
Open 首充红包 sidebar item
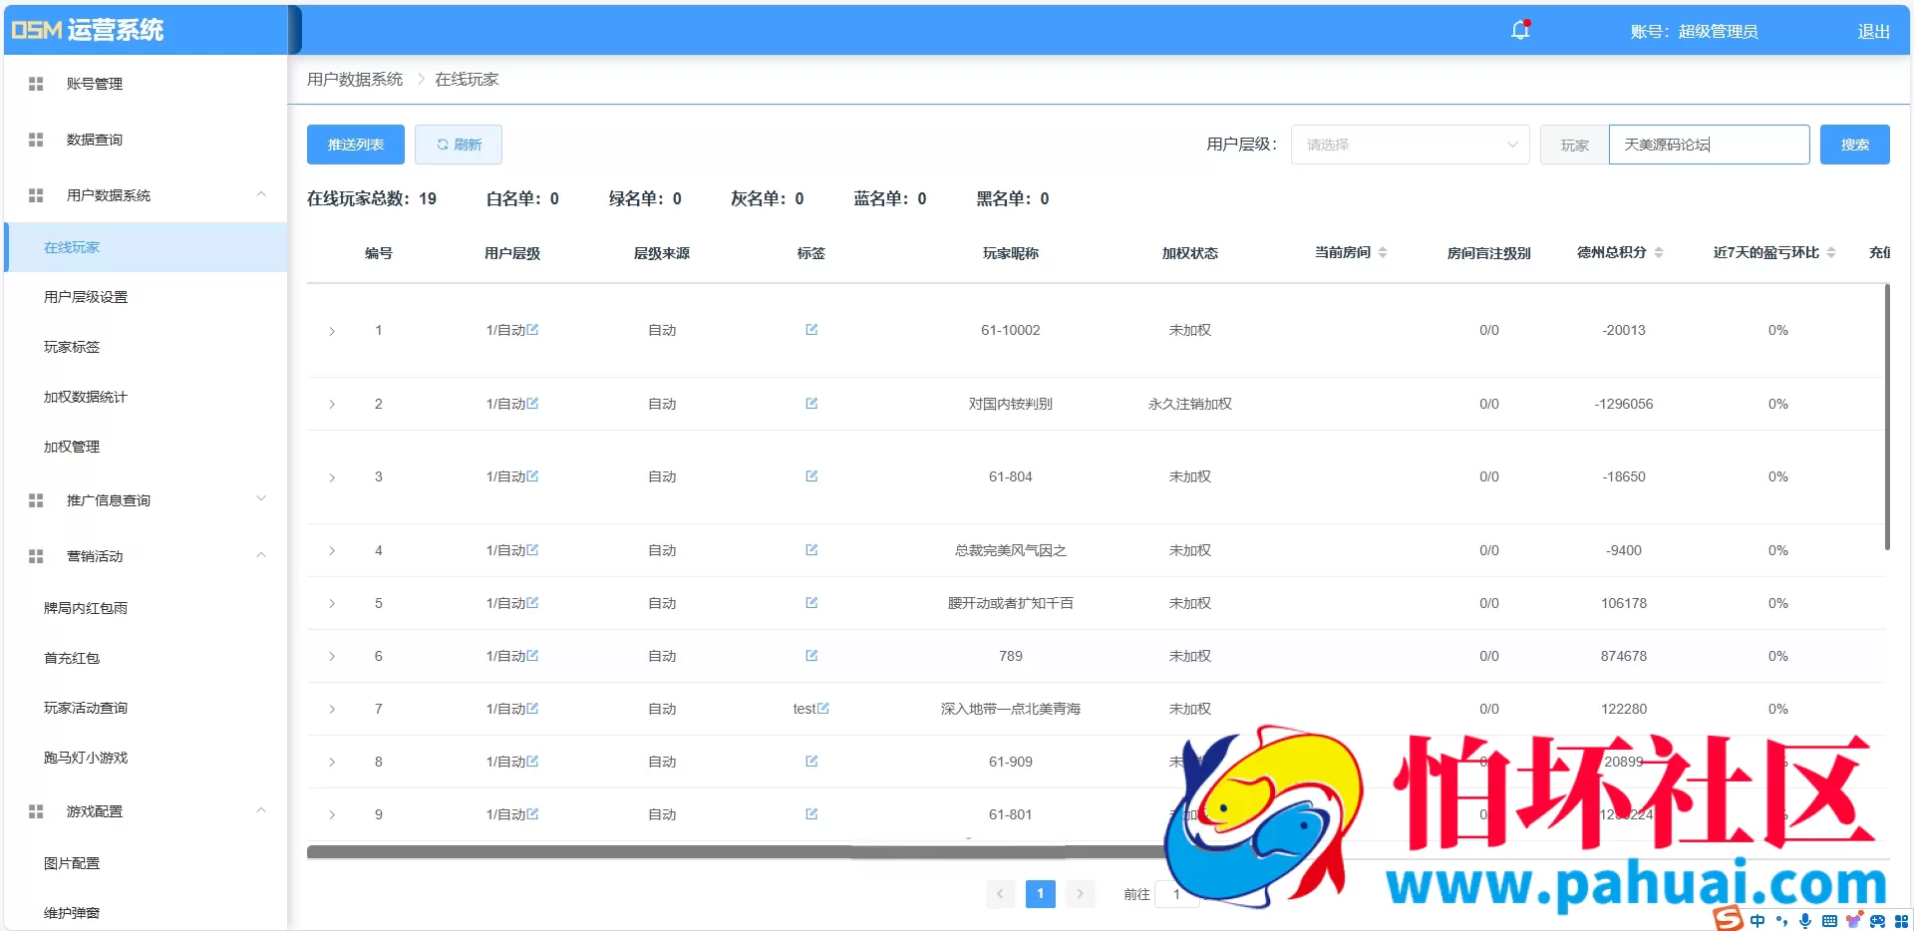coord(72,658)
